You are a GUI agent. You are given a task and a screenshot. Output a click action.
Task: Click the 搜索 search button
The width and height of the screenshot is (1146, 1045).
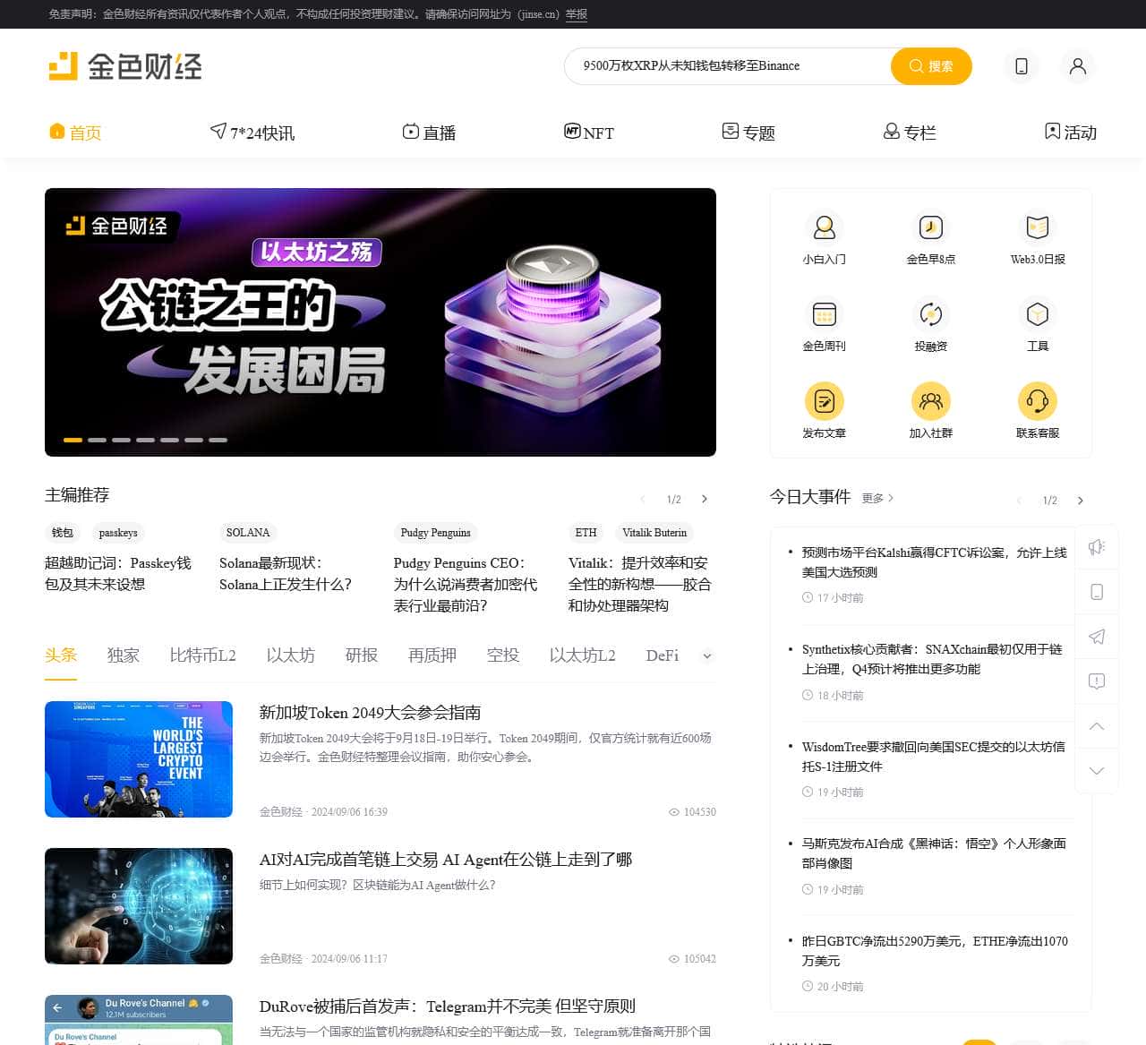[x=931, y=66]
